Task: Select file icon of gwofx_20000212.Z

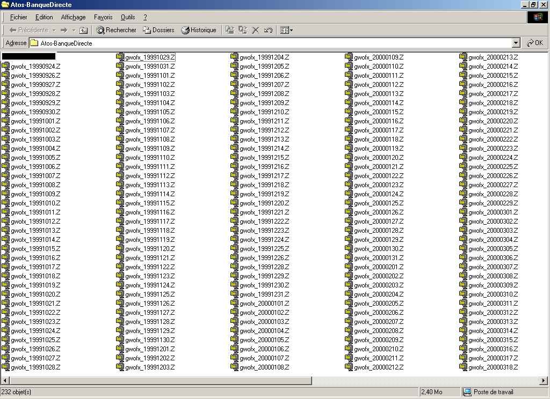Action: pos(349,366)
